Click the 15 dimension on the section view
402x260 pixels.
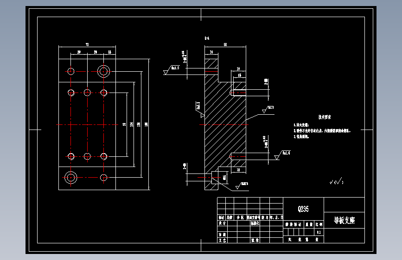point(239,75)
